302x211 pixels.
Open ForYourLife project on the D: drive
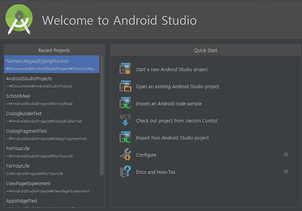52,169
